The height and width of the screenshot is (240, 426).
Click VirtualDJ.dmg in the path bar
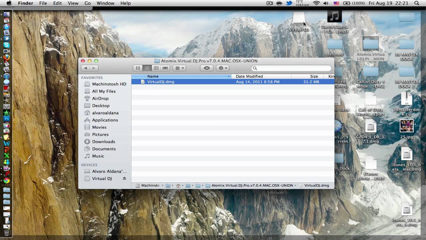[314, 185]
